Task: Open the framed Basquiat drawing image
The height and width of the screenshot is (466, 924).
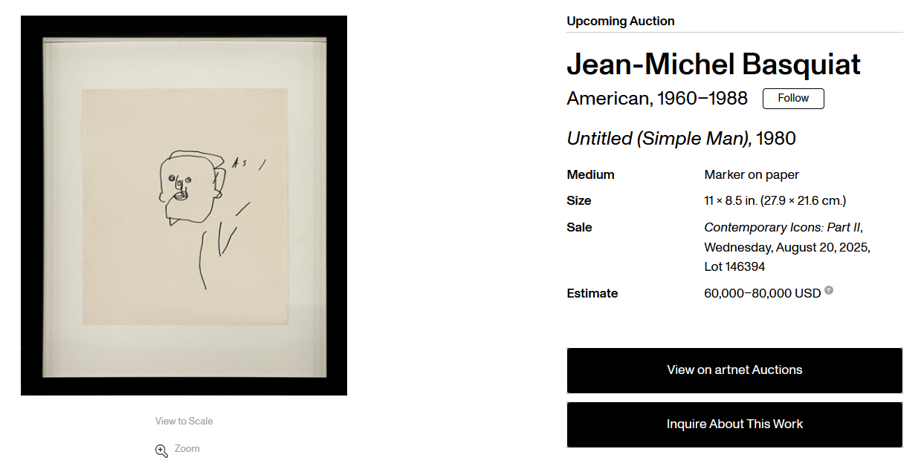Action: click(184, 206)
